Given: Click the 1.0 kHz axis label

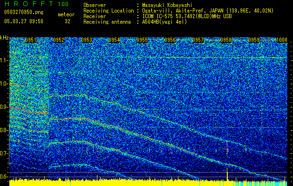Looking at the screenshot, I should 4,84.
